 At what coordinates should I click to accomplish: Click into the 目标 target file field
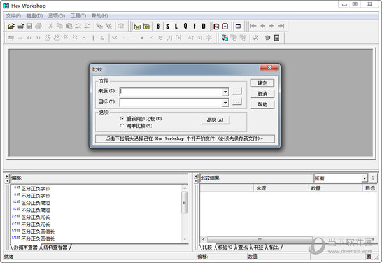[x=171, y=103]
